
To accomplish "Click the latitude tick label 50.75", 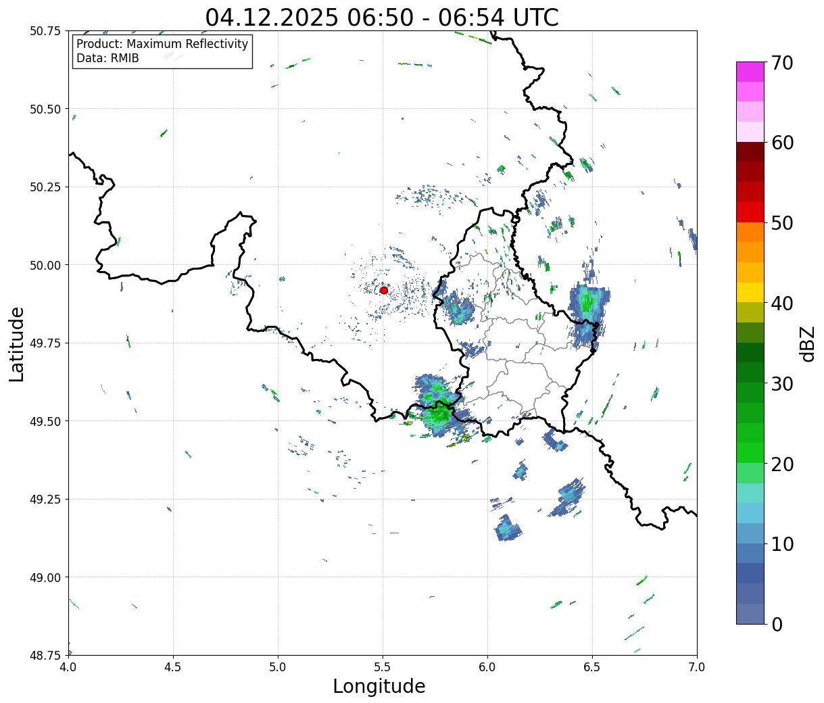I will click(x=45, y=31).
